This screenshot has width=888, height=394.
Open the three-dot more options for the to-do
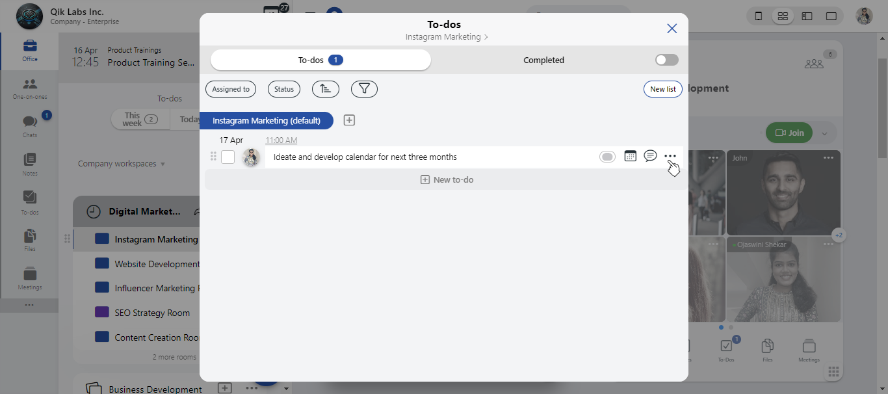[x=670, y=156]
